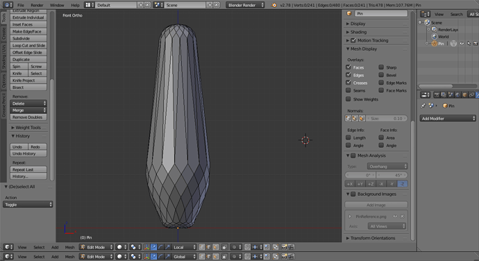This screenshot has width=479, height=261.
Task: Click the Blender logo in info bar
Action: coord(274,5)
